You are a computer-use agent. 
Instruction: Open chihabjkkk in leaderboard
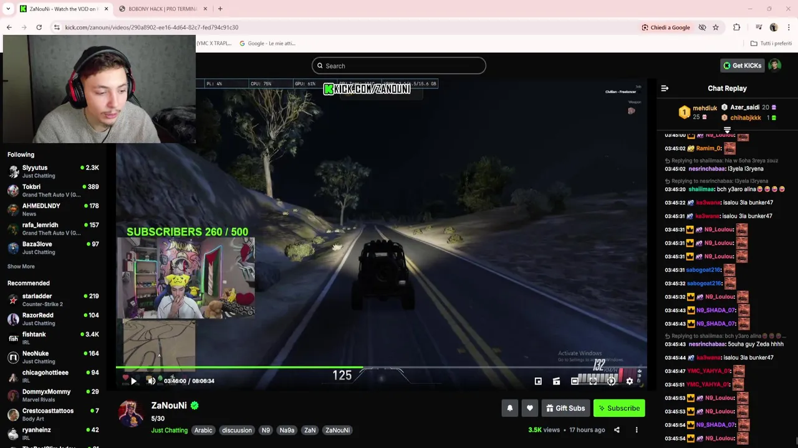(x=745, y=118)
